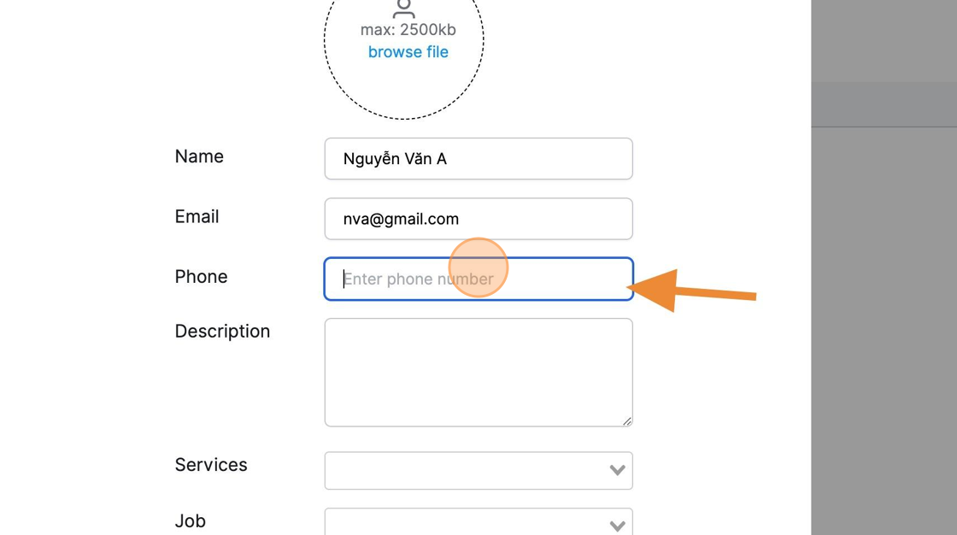Click the Description label
The height and width of the screenshot is (535, 957).
(x=222, y=332)
